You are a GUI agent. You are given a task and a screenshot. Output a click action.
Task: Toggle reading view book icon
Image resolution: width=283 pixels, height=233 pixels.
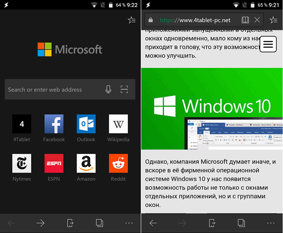point(245,20)
